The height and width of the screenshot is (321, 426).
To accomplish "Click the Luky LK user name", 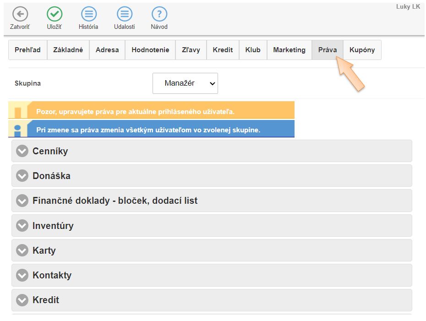I will (408, 7).
